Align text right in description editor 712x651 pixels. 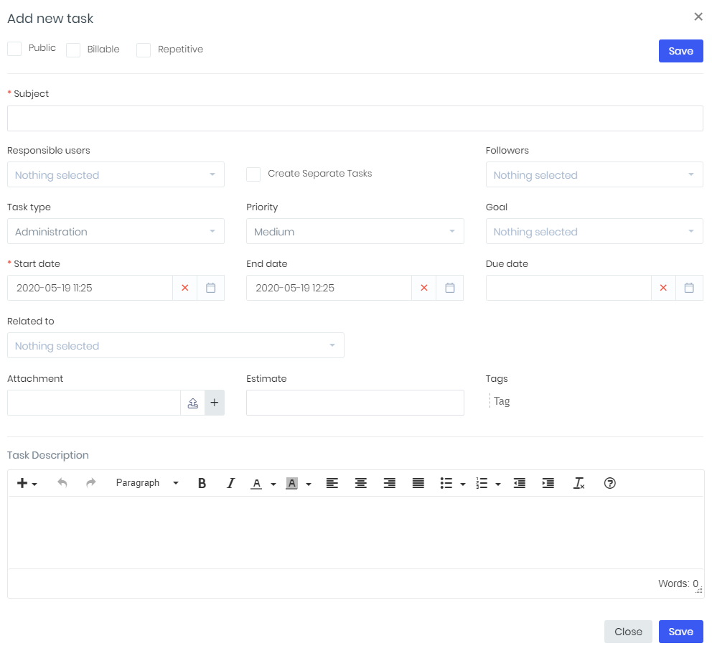pos(390,483)
